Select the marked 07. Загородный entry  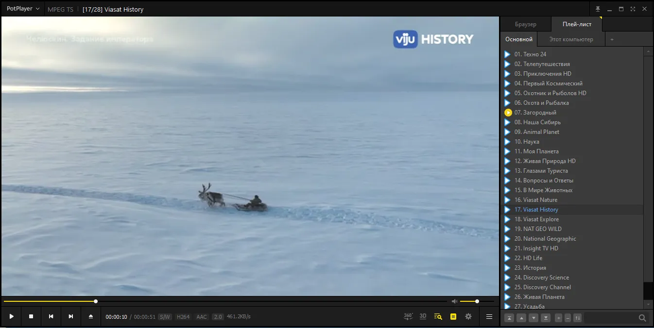click(572, 113)
